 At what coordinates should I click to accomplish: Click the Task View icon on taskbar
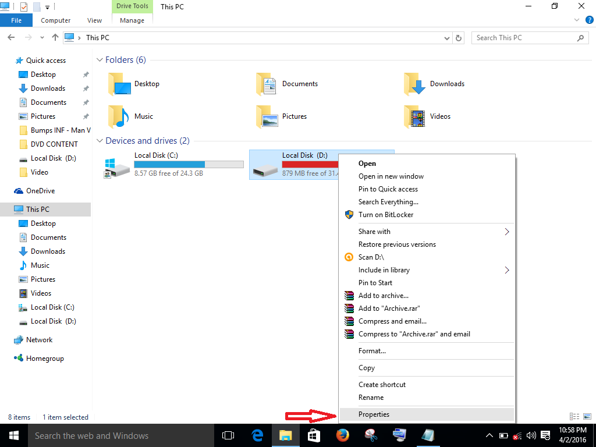pos(228,435)
